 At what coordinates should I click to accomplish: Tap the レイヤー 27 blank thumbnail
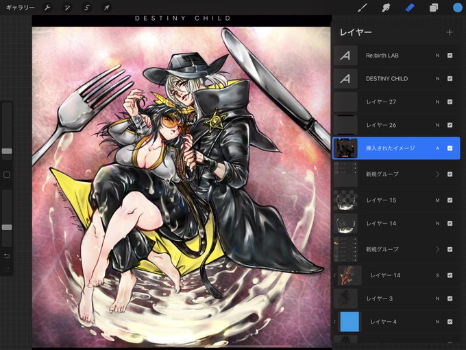pyautogui.click(x=345, y=102)
